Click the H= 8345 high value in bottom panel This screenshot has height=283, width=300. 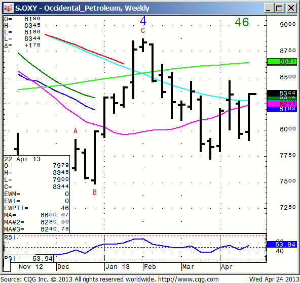36,172
